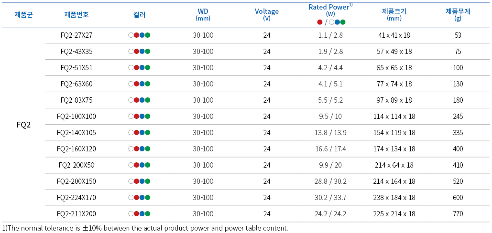492x233 pixels.
Task: Click the red dot in Rated Power header
Action: tap(319, 21)
